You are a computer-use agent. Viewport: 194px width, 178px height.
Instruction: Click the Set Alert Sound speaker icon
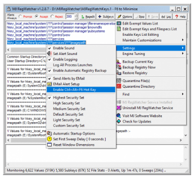(x=49, y=53)
